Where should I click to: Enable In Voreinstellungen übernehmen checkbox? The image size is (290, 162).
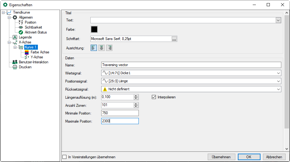point(65,157)
